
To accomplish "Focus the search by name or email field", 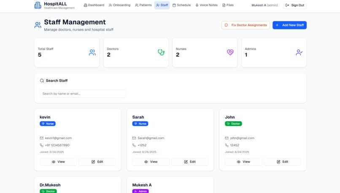I will (x=83, y=94).
